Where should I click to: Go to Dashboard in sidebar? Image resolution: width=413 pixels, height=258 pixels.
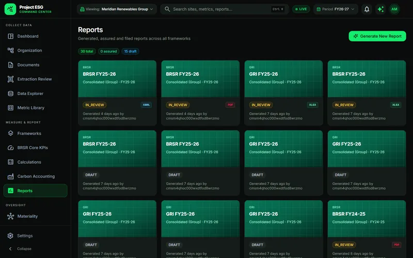pyautogui.click(x=35, y=36)
